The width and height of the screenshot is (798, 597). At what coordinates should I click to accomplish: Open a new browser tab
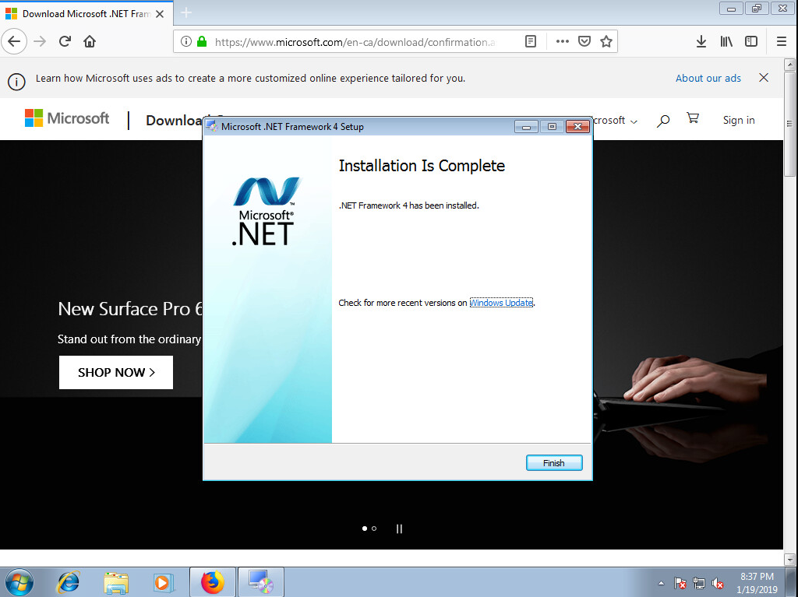click(x=186, y=13)
